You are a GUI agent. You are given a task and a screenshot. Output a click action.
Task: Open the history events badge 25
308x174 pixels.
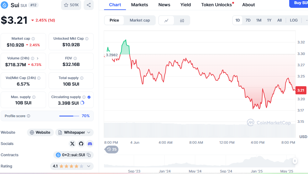point(112,149)
